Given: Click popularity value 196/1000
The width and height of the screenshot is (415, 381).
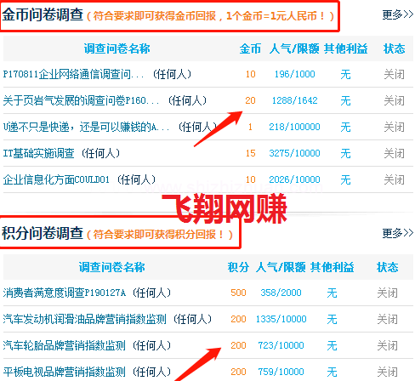Looking at the screenshot, I should [x=295, y=74].
